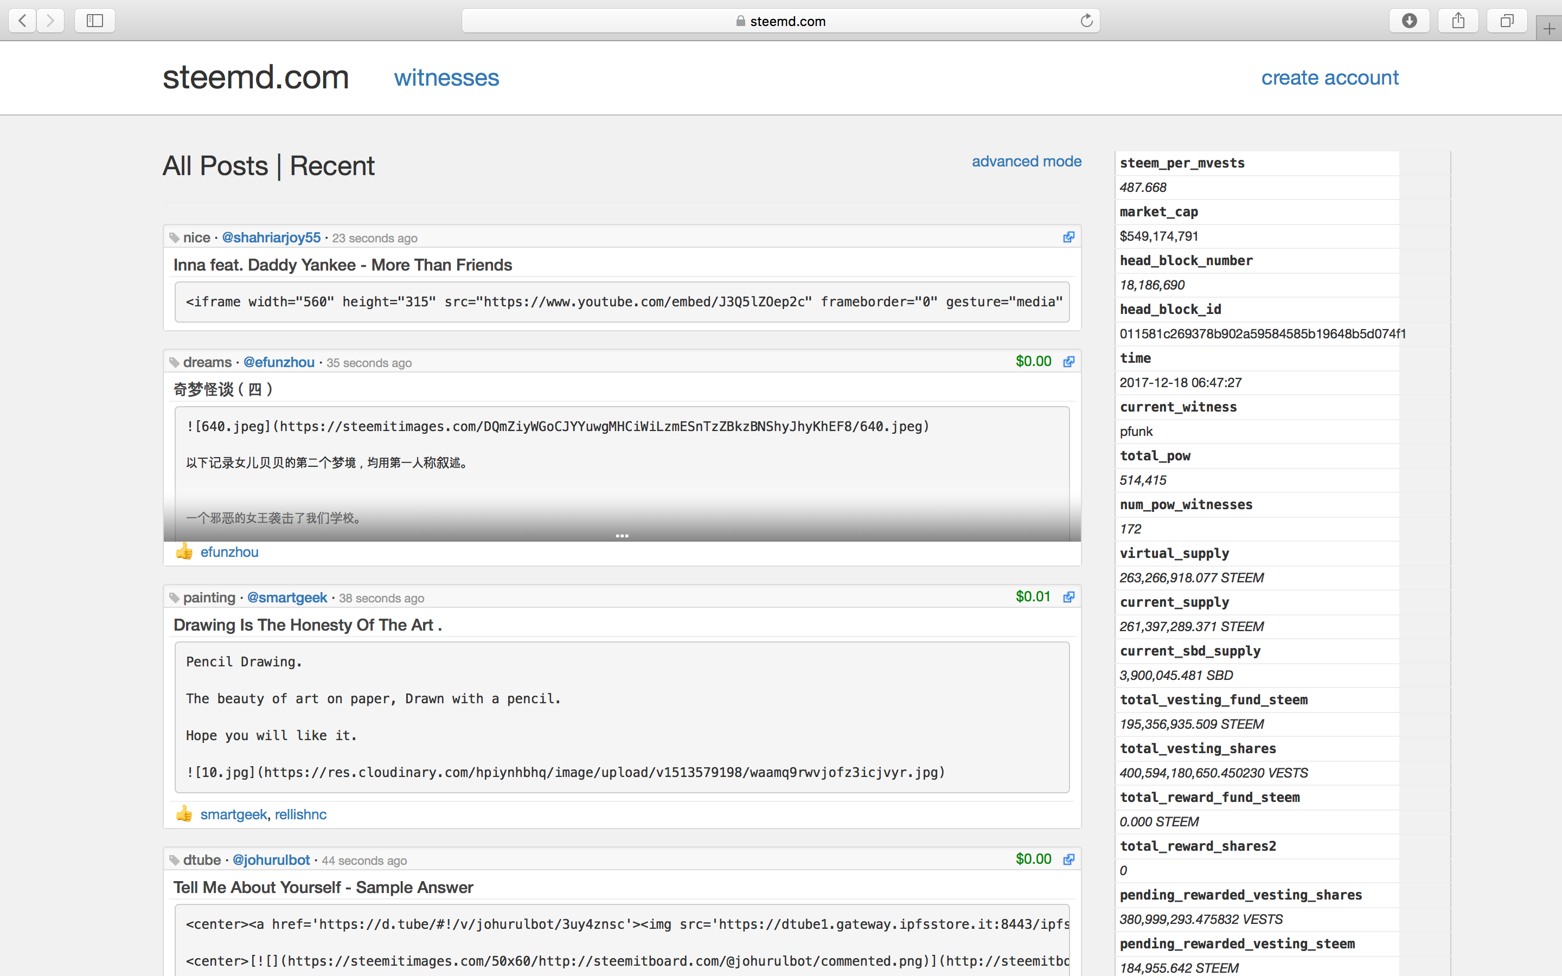Click the address bar showing steemd.com
The width and height of the screenshot is (1562, 976).
[780, 21]
